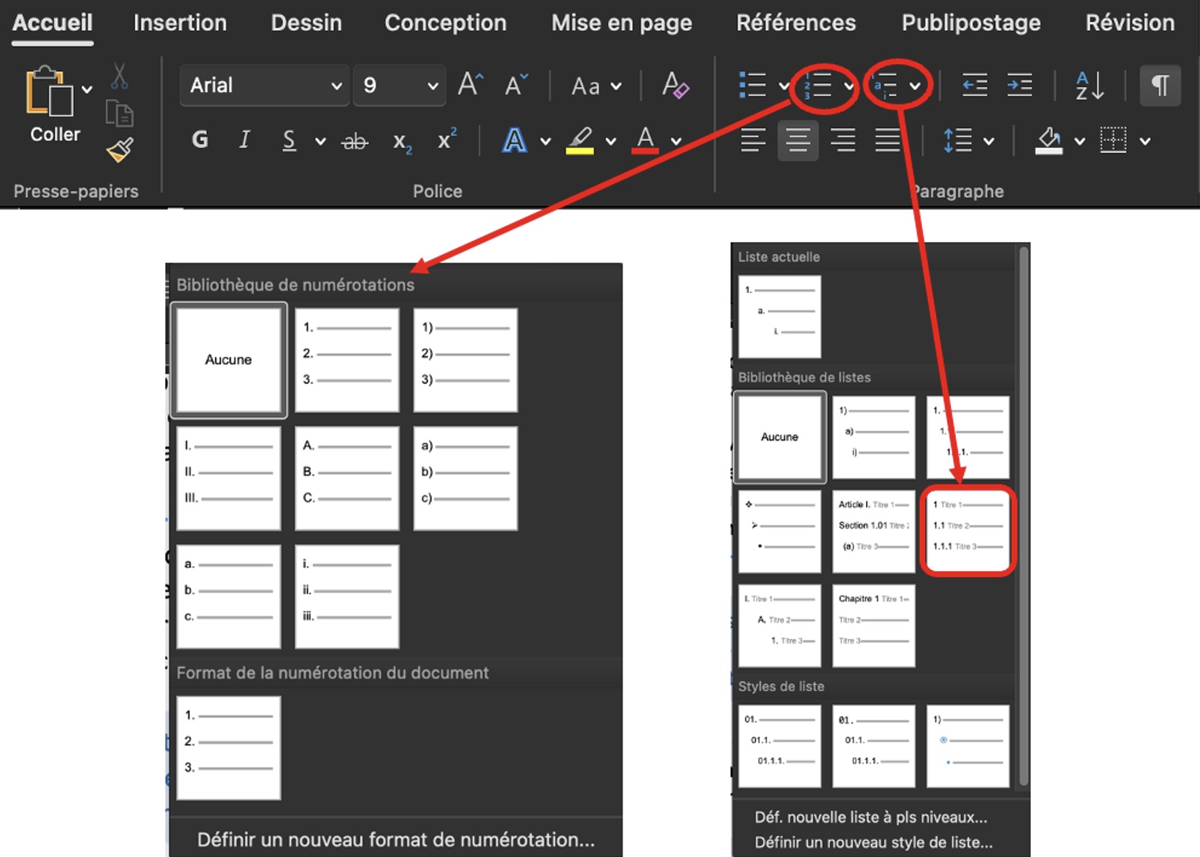Click the Coller paste clipboard icon
This screenshot has height=857, width=1200.
(x=49, y=92)
